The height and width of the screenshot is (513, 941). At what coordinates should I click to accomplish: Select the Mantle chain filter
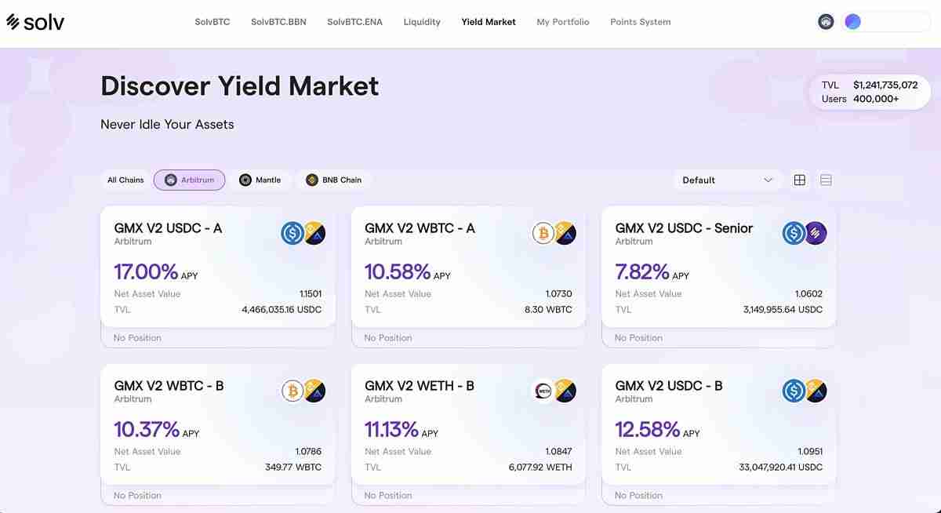[260, 180]
